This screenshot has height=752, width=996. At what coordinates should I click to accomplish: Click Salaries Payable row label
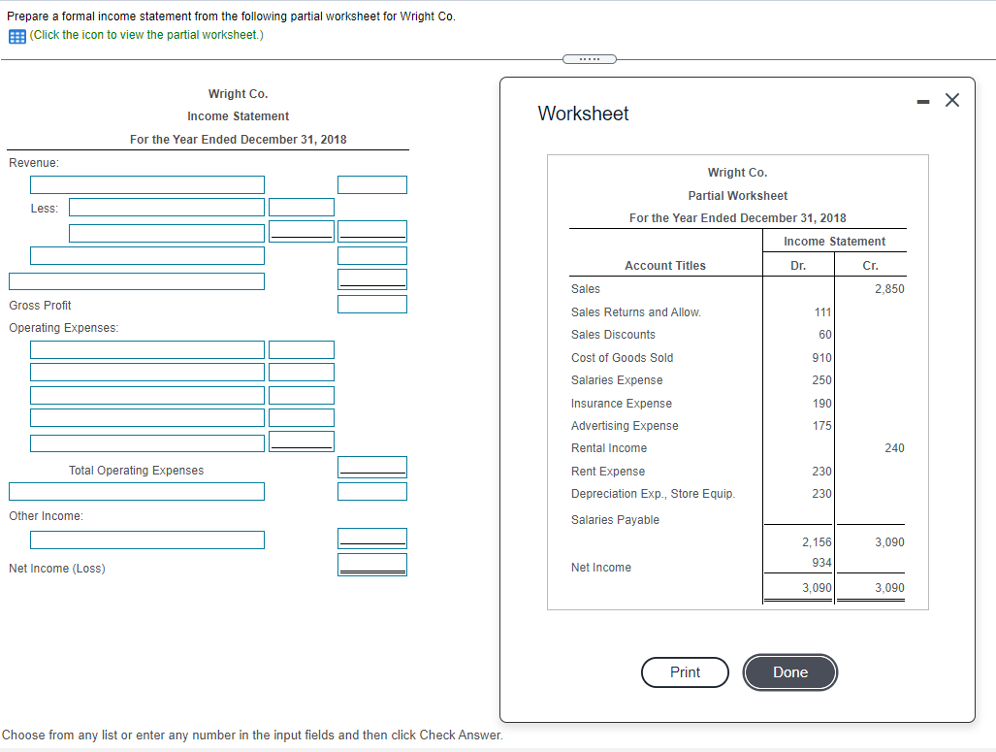(615, 520)
